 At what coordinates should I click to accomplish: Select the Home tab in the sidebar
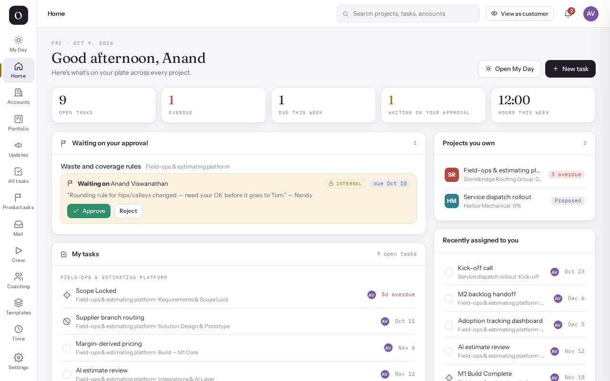18,70
